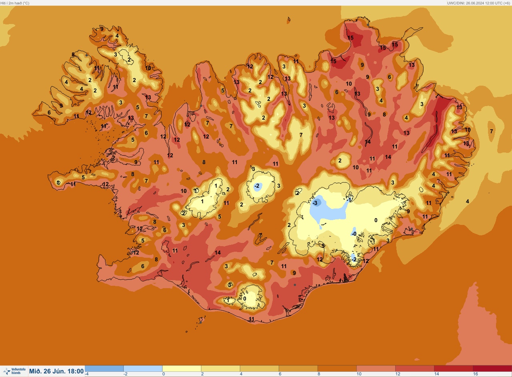Click the 4 label over the sea southeast of Iceland
Image resolution: width=512 pixels, height=377 pixels.
point(468,201)
